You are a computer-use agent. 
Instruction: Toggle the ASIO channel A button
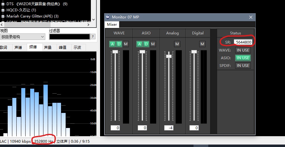[x=139, y=44]
